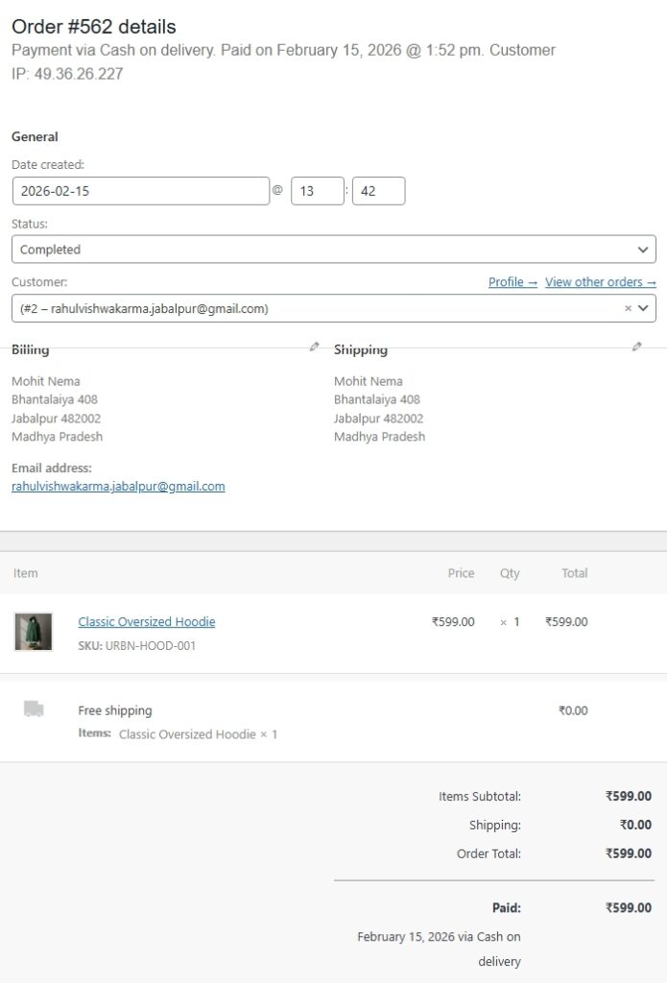Viewport: 667px width, 983px height.
Task: Click the Price column header
Action: pos(461,573)
